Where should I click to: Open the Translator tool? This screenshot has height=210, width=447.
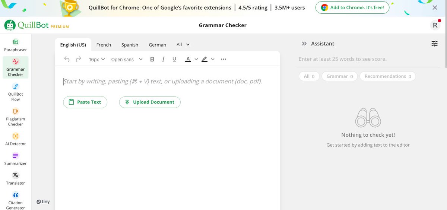click(15, 179)
